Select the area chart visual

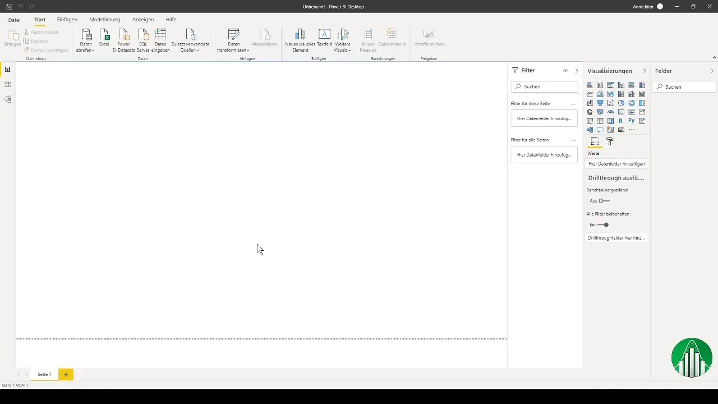[x=600, y=94]
